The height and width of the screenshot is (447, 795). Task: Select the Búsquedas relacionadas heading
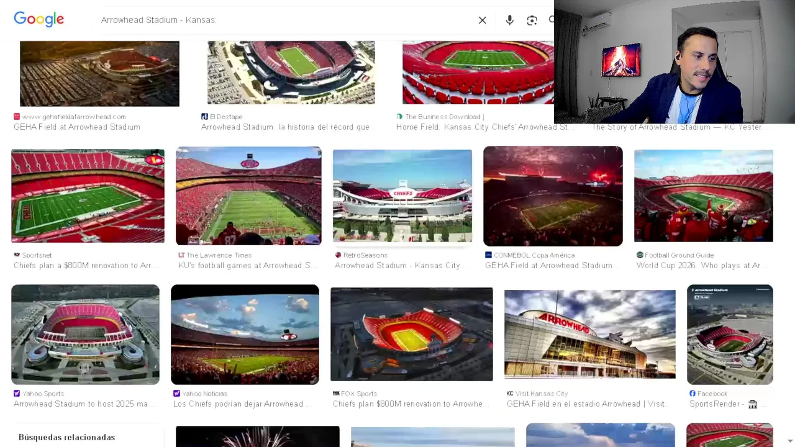point(67,437)
